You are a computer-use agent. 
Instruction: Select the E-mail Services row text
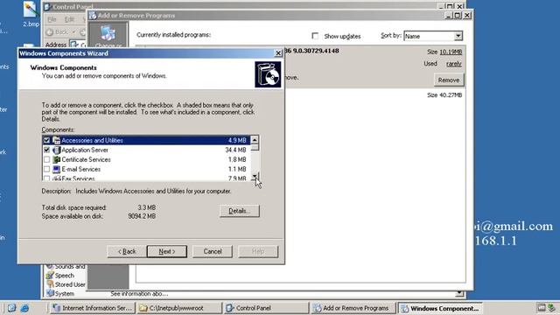[x=81, y=169]
